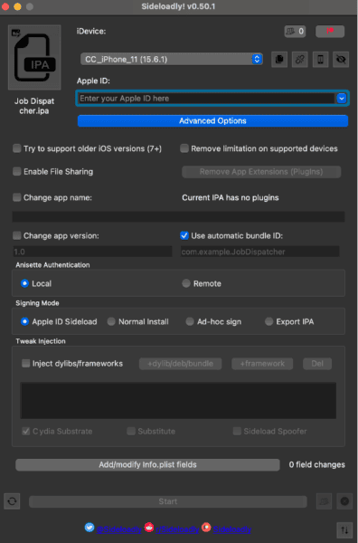Check Change app name option

pyautogui.click(x=17, y=197)
